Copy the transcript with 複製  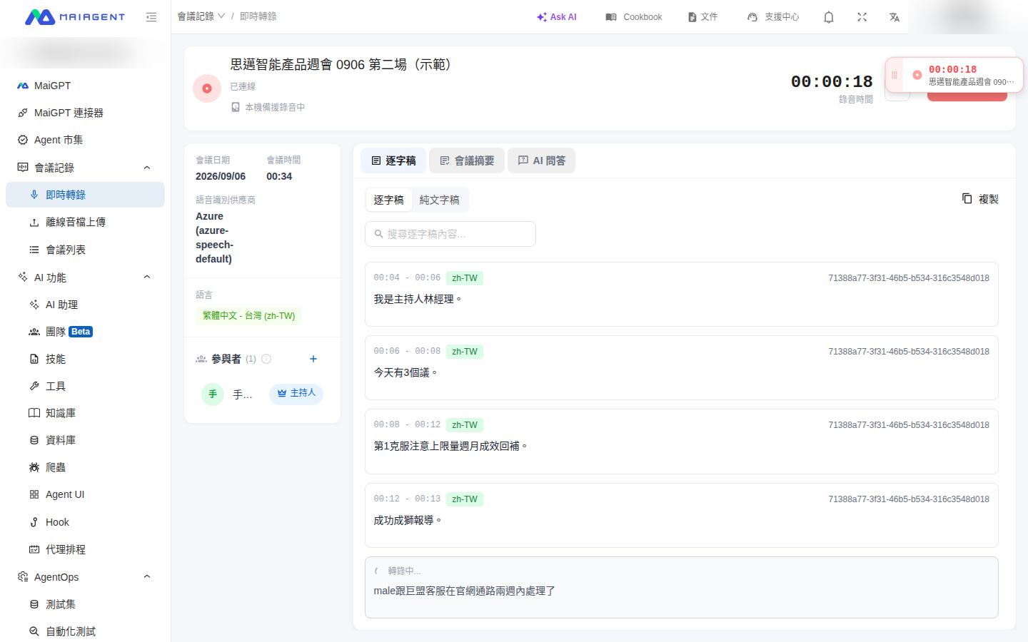pyautogui.click(x=980, y=199)
